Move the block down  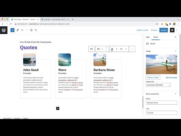tap(106, 50)
